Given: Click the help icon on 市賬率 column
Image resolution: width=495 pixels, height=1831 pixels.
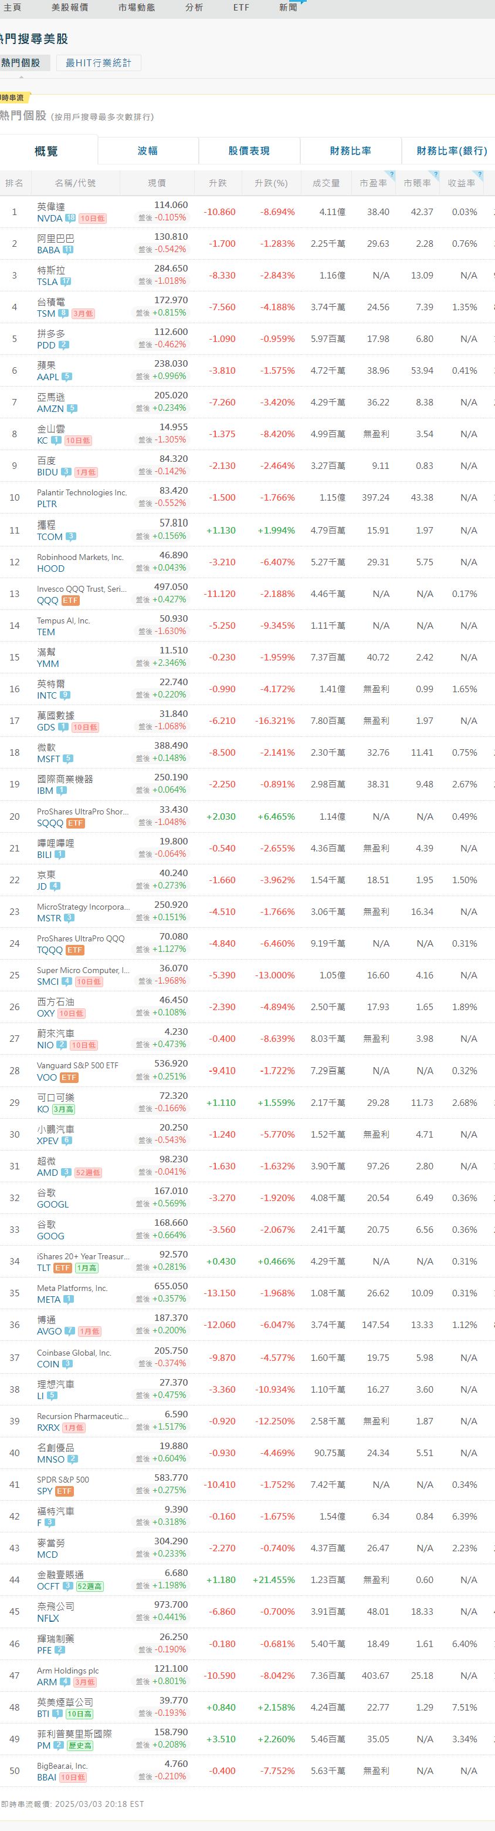Looking at the screenshot, I should 435,174.
